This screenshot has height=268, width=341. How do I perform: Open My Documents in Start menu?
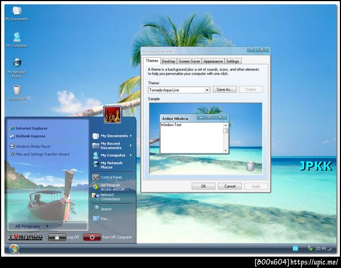(112, 136)
